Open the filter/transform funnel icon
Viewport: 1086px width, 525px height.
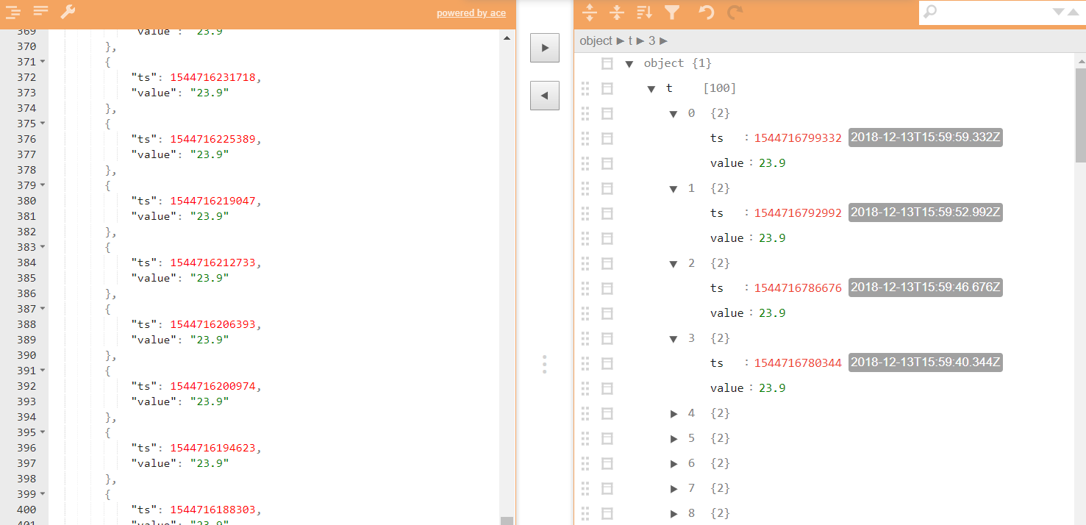click(x=673, y=12)
